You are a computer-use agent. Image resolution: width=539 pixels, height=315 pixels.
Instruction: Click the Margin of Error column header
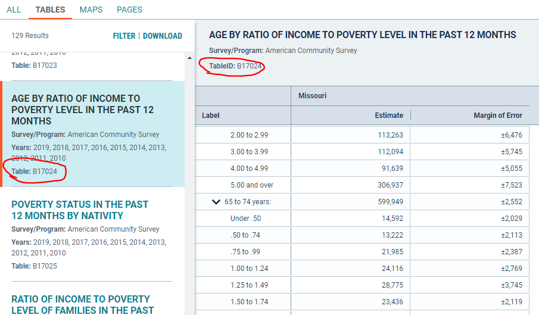click(497, 116)
